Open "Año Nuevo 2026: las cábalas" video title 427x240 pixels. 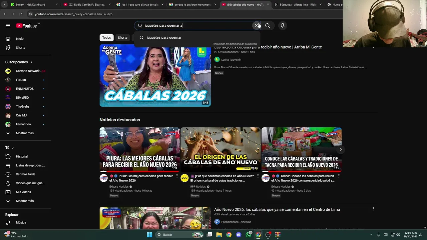pos(277,210)
